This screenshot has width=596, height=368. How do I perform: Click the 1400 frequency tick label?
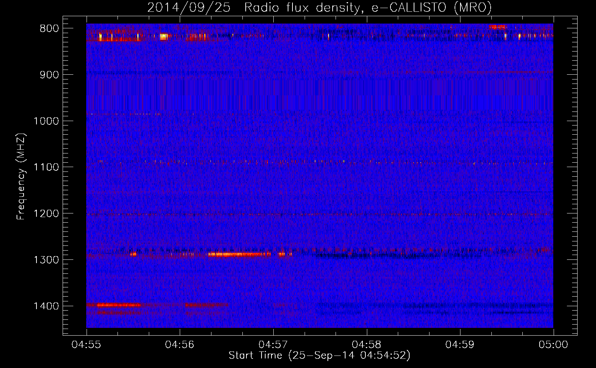[46, 306]
